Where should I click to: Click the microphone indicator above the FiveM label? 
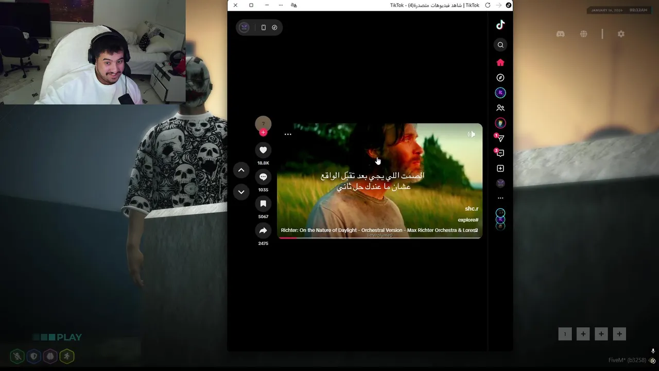653,351
